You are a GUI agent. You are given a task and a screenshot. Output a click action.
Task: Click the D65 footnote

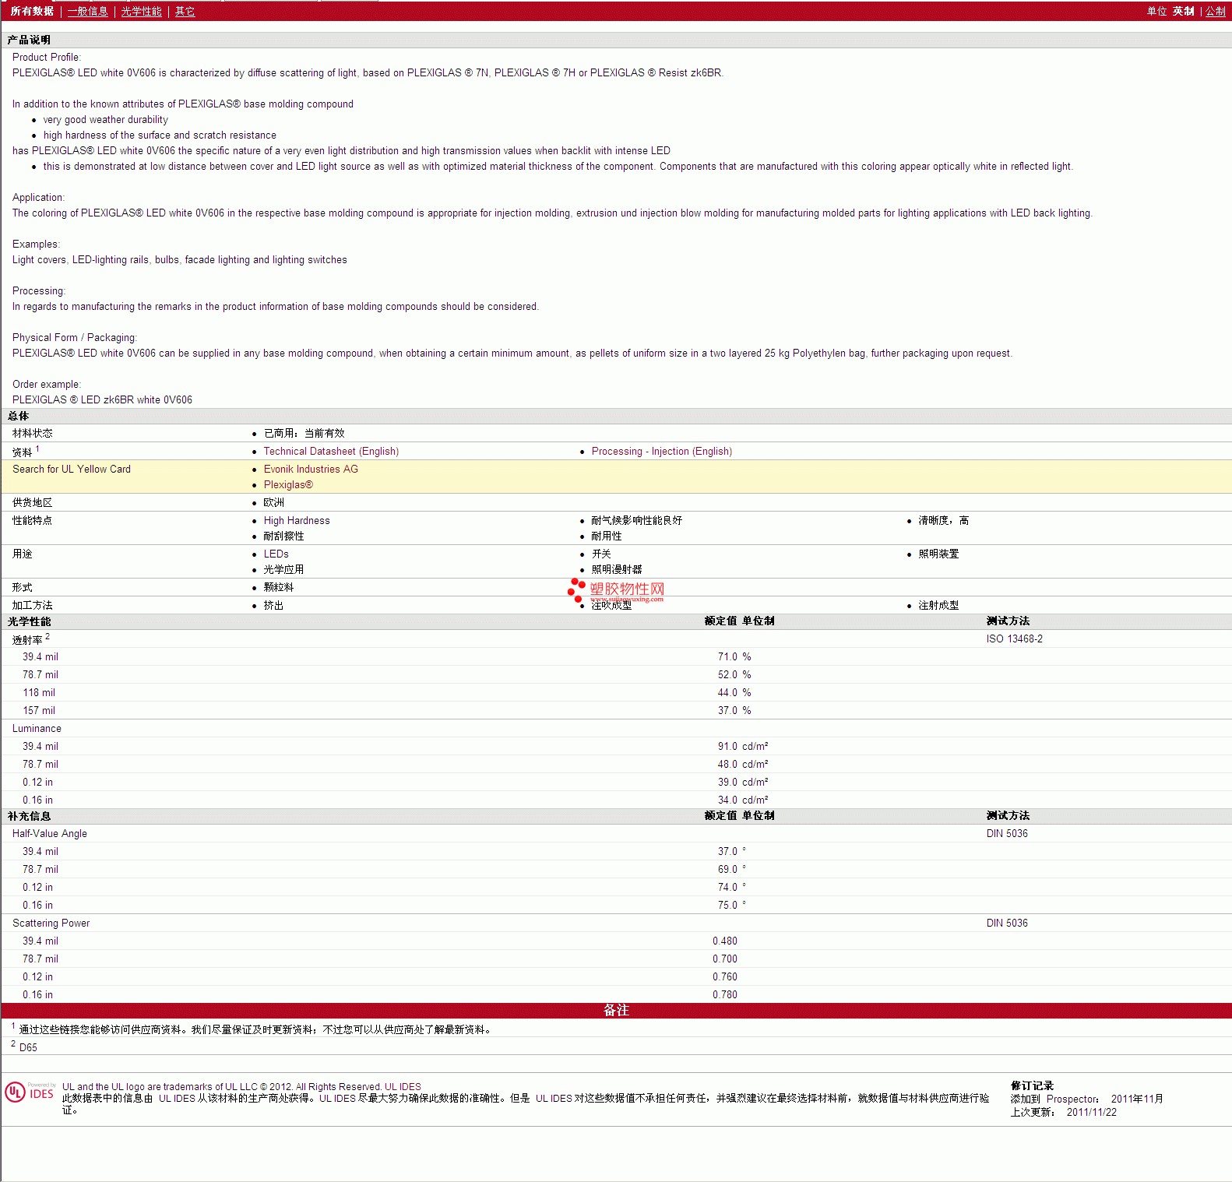[x=28, y=1047]
